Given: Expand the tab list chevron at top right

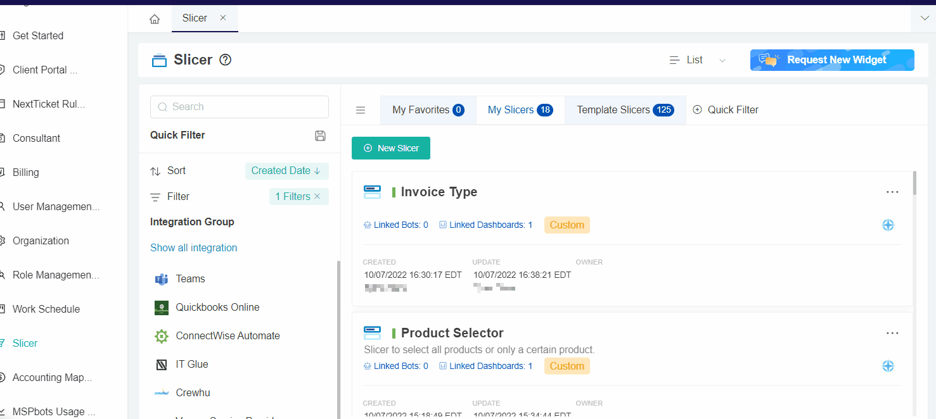Looking at the screenshot, I should pos(923,18).
